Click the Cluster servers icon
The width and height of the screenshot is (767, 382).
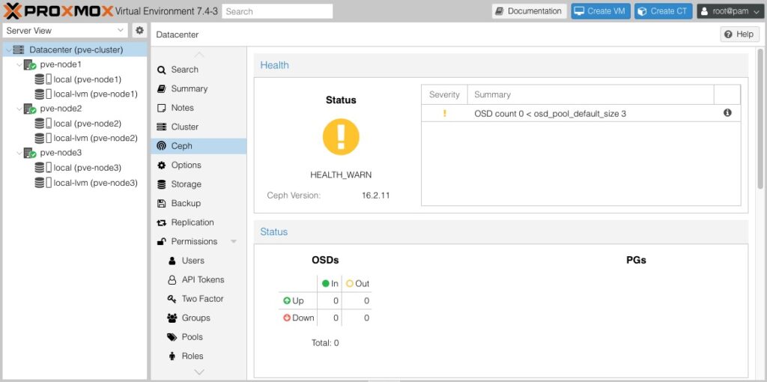[x=162, y=127]
